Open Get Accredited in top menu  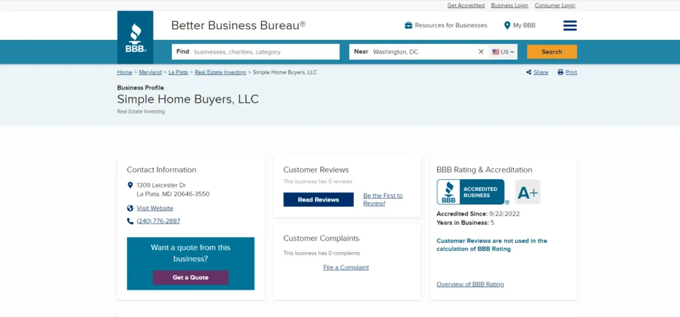466,5
